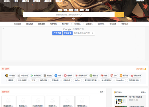Select the 小说 search tab
This screenshot has width=149, height=107.
point(87,10)
